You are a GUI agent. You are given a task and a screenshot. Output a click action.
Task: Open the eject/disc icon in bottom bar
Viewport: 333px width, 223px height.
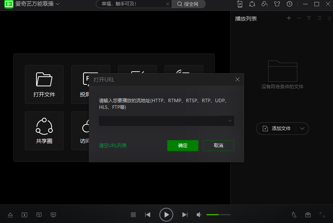[x=10, y=214]
